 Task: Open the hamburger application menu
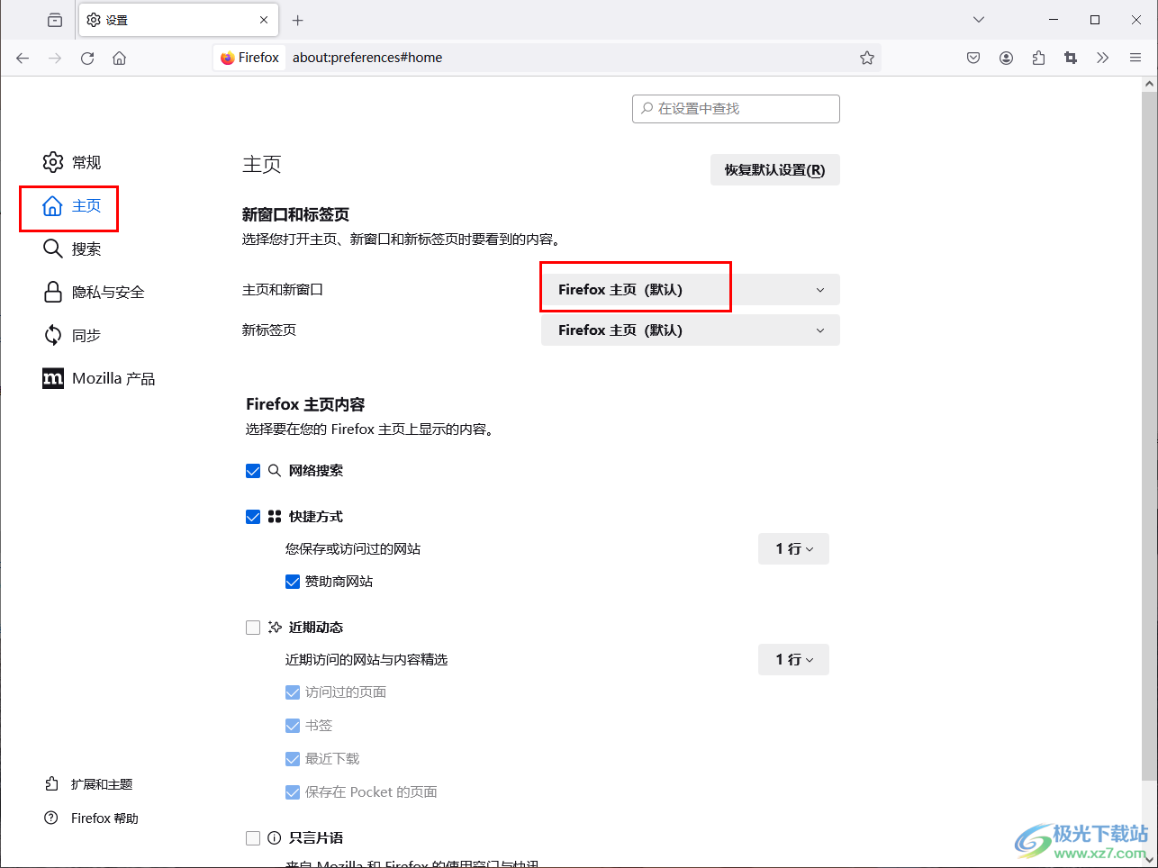(x=1135, y=58)
